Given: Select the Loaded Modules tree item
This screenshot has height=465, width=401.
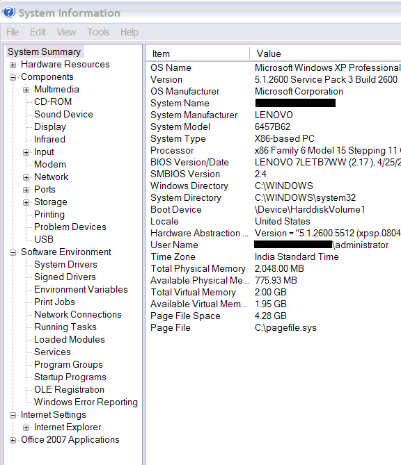Looking at the screenshot, I should (70, 340).
